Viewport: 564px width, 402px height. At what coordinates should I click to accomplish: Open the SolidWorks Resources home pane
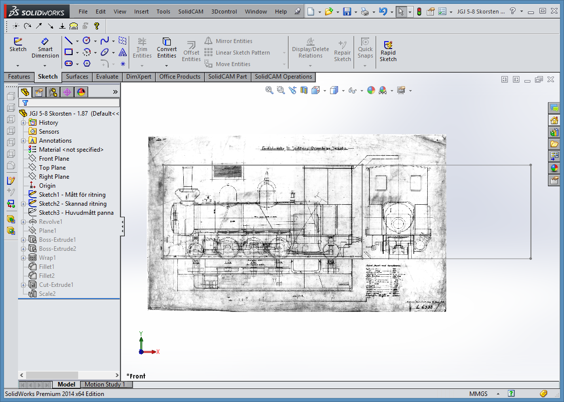point(554,120)
